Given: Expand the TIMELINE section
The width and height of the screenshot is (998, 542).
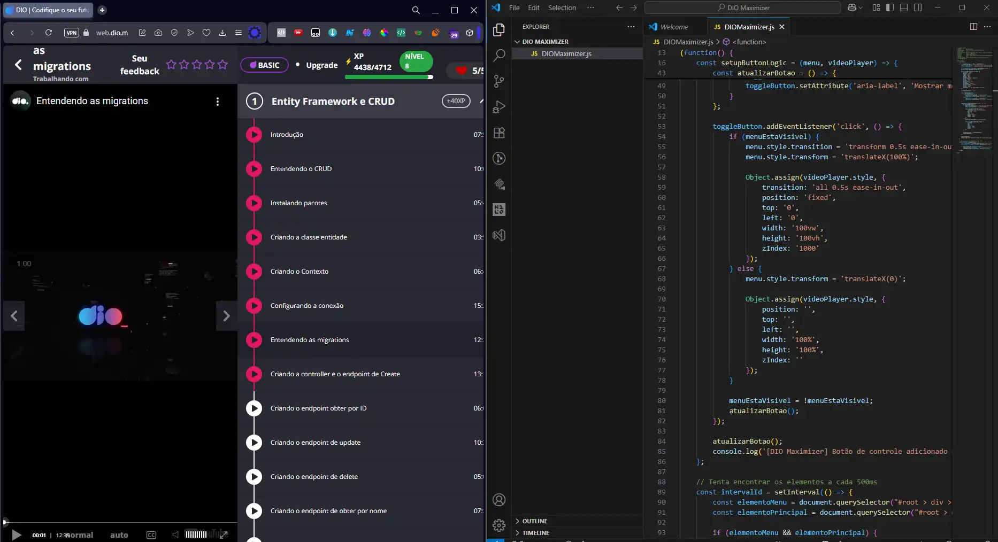Looking at the screenshot, I should tap(577, 533).
